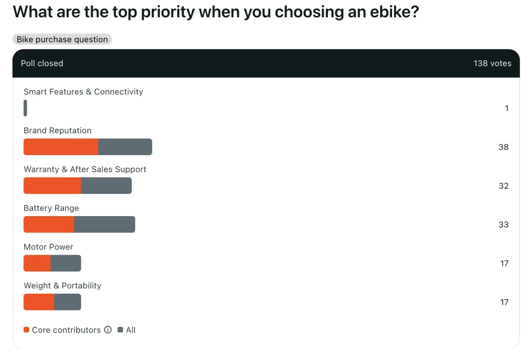Open the Bike purchase question tag
This screenshot has width=531, height=356.
pos(62,39)
